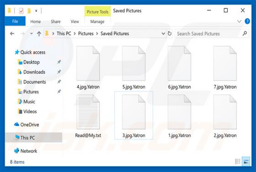Click the New folder quick access icon
This screenshot has height=172, width=256.
[x=29, y=11]
